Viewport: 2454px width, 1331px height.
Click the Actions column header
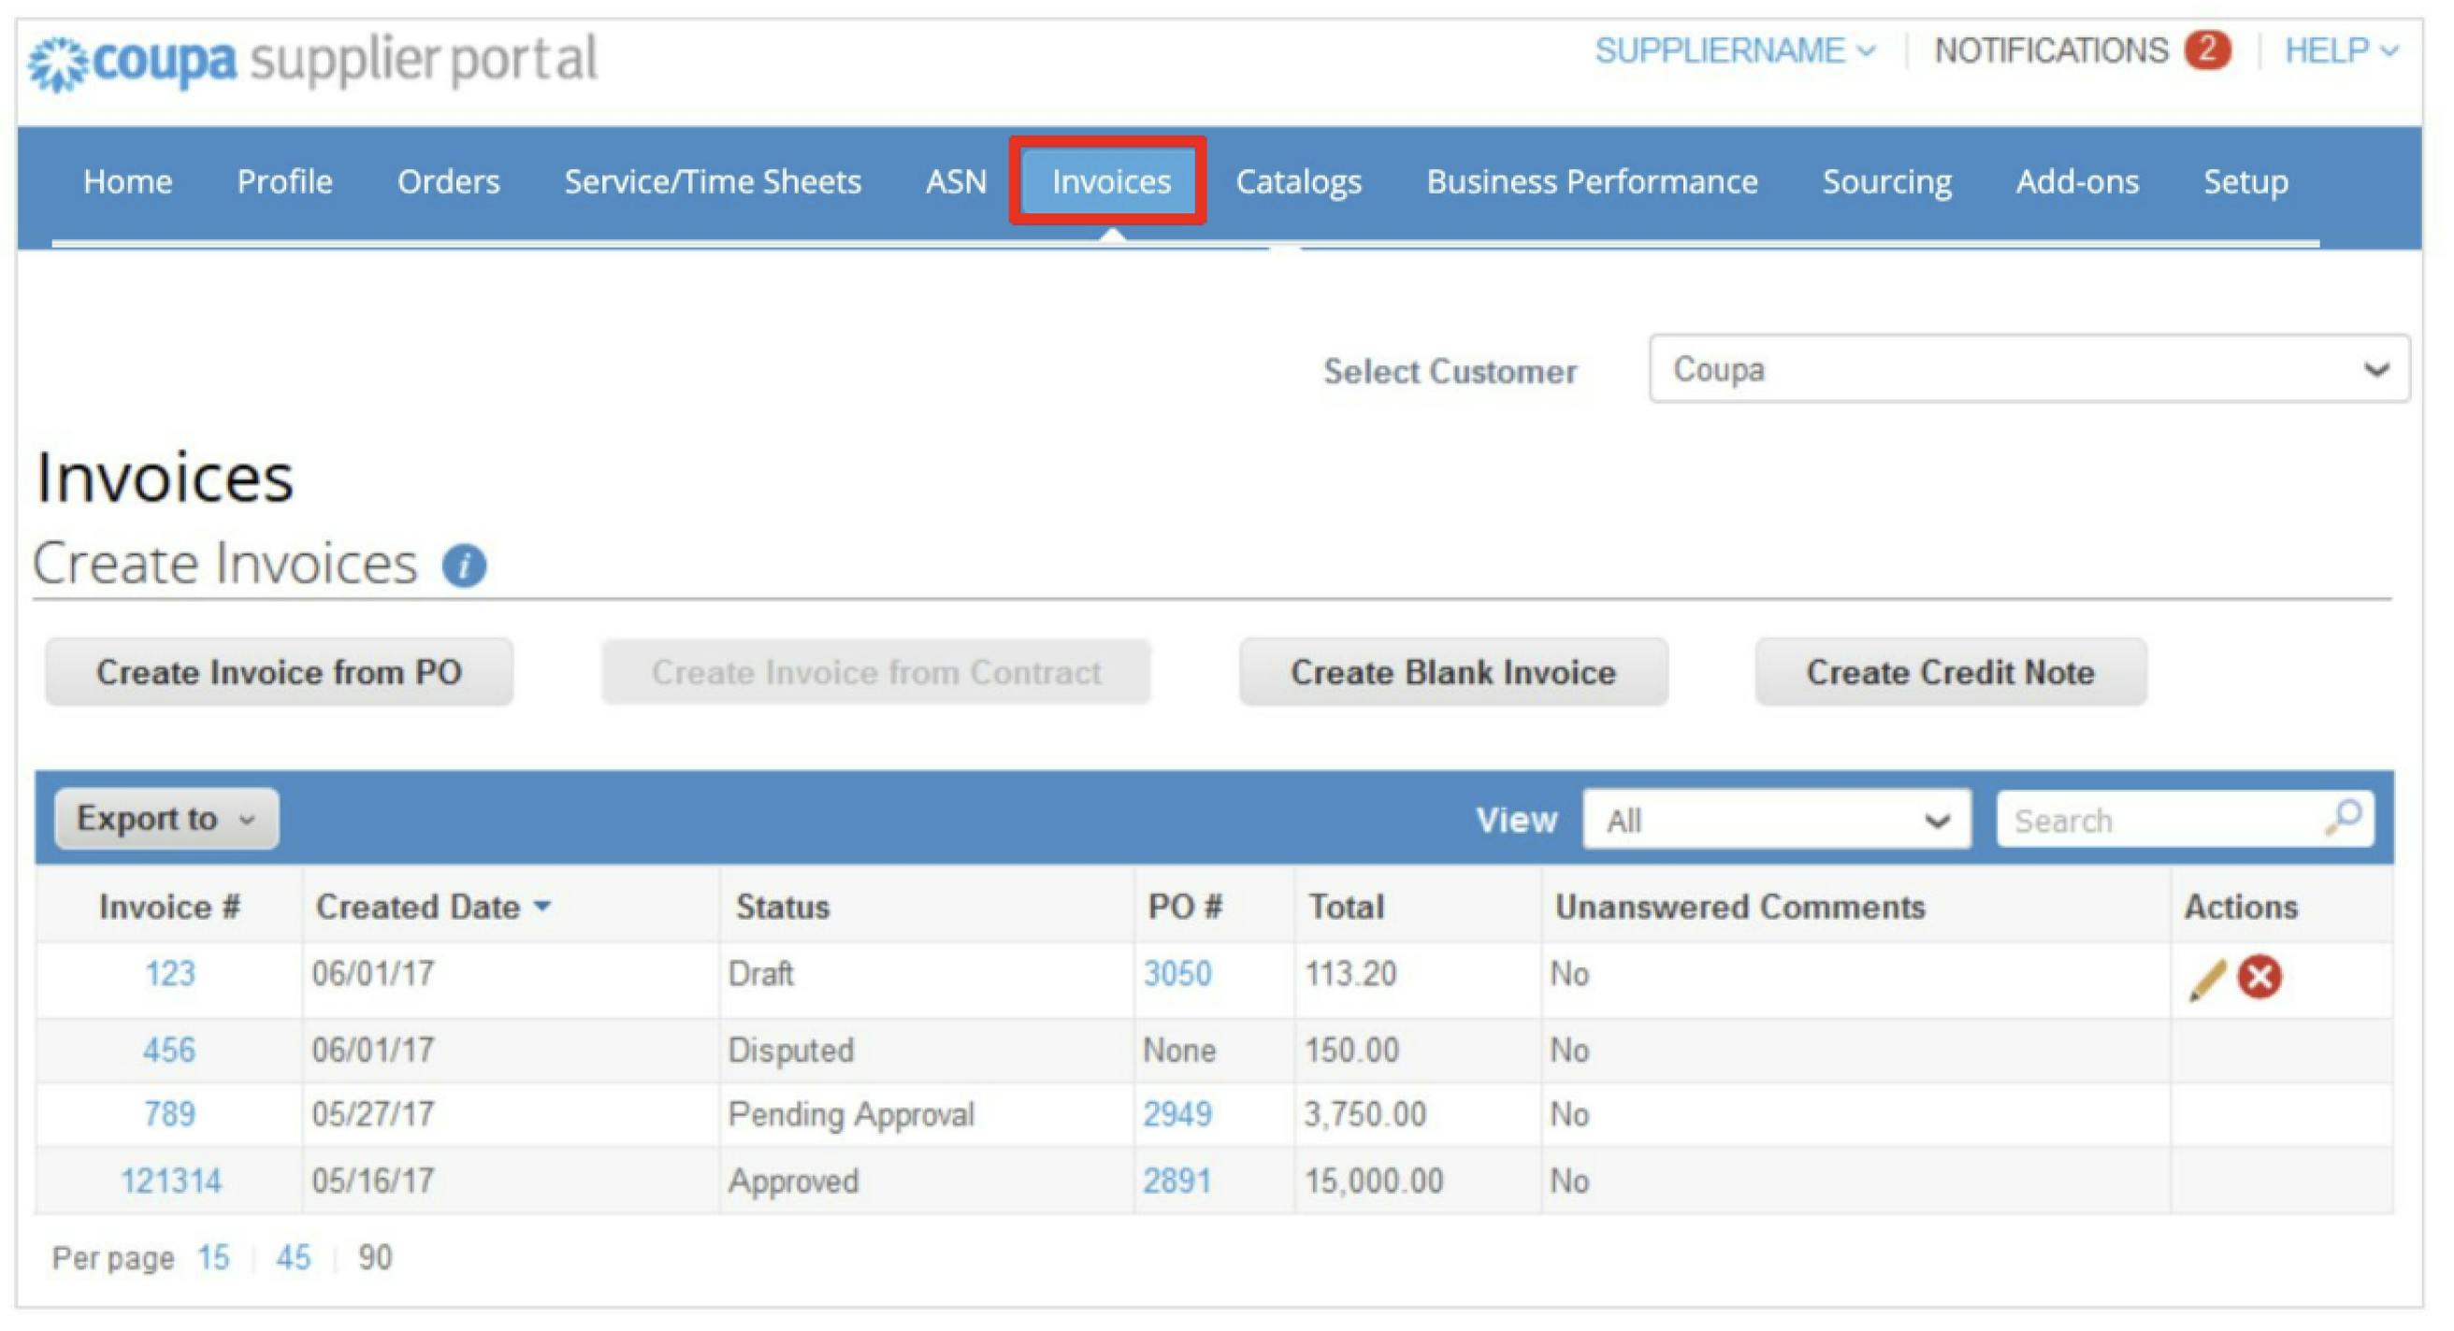click(x=2241, y=909)
